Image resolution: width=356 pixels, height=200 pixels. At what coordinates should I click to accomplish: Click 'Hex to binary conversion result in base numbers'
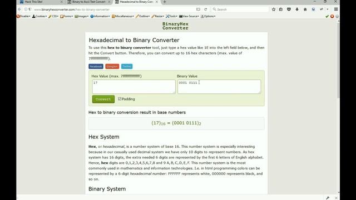click(137, 112)
